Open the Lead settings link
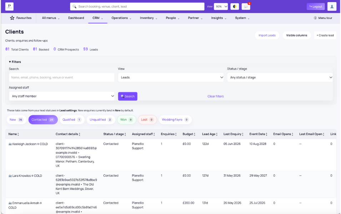Image resolution: width=341 pixels, height=214 pixels. (68, 111)
